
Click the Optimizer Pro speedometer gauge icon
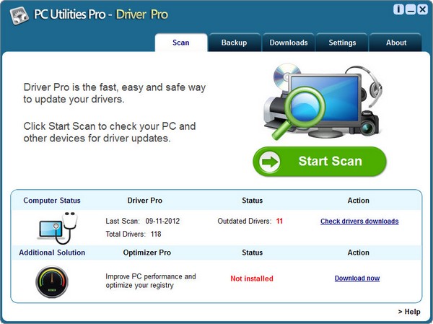(x=51, y=281)
